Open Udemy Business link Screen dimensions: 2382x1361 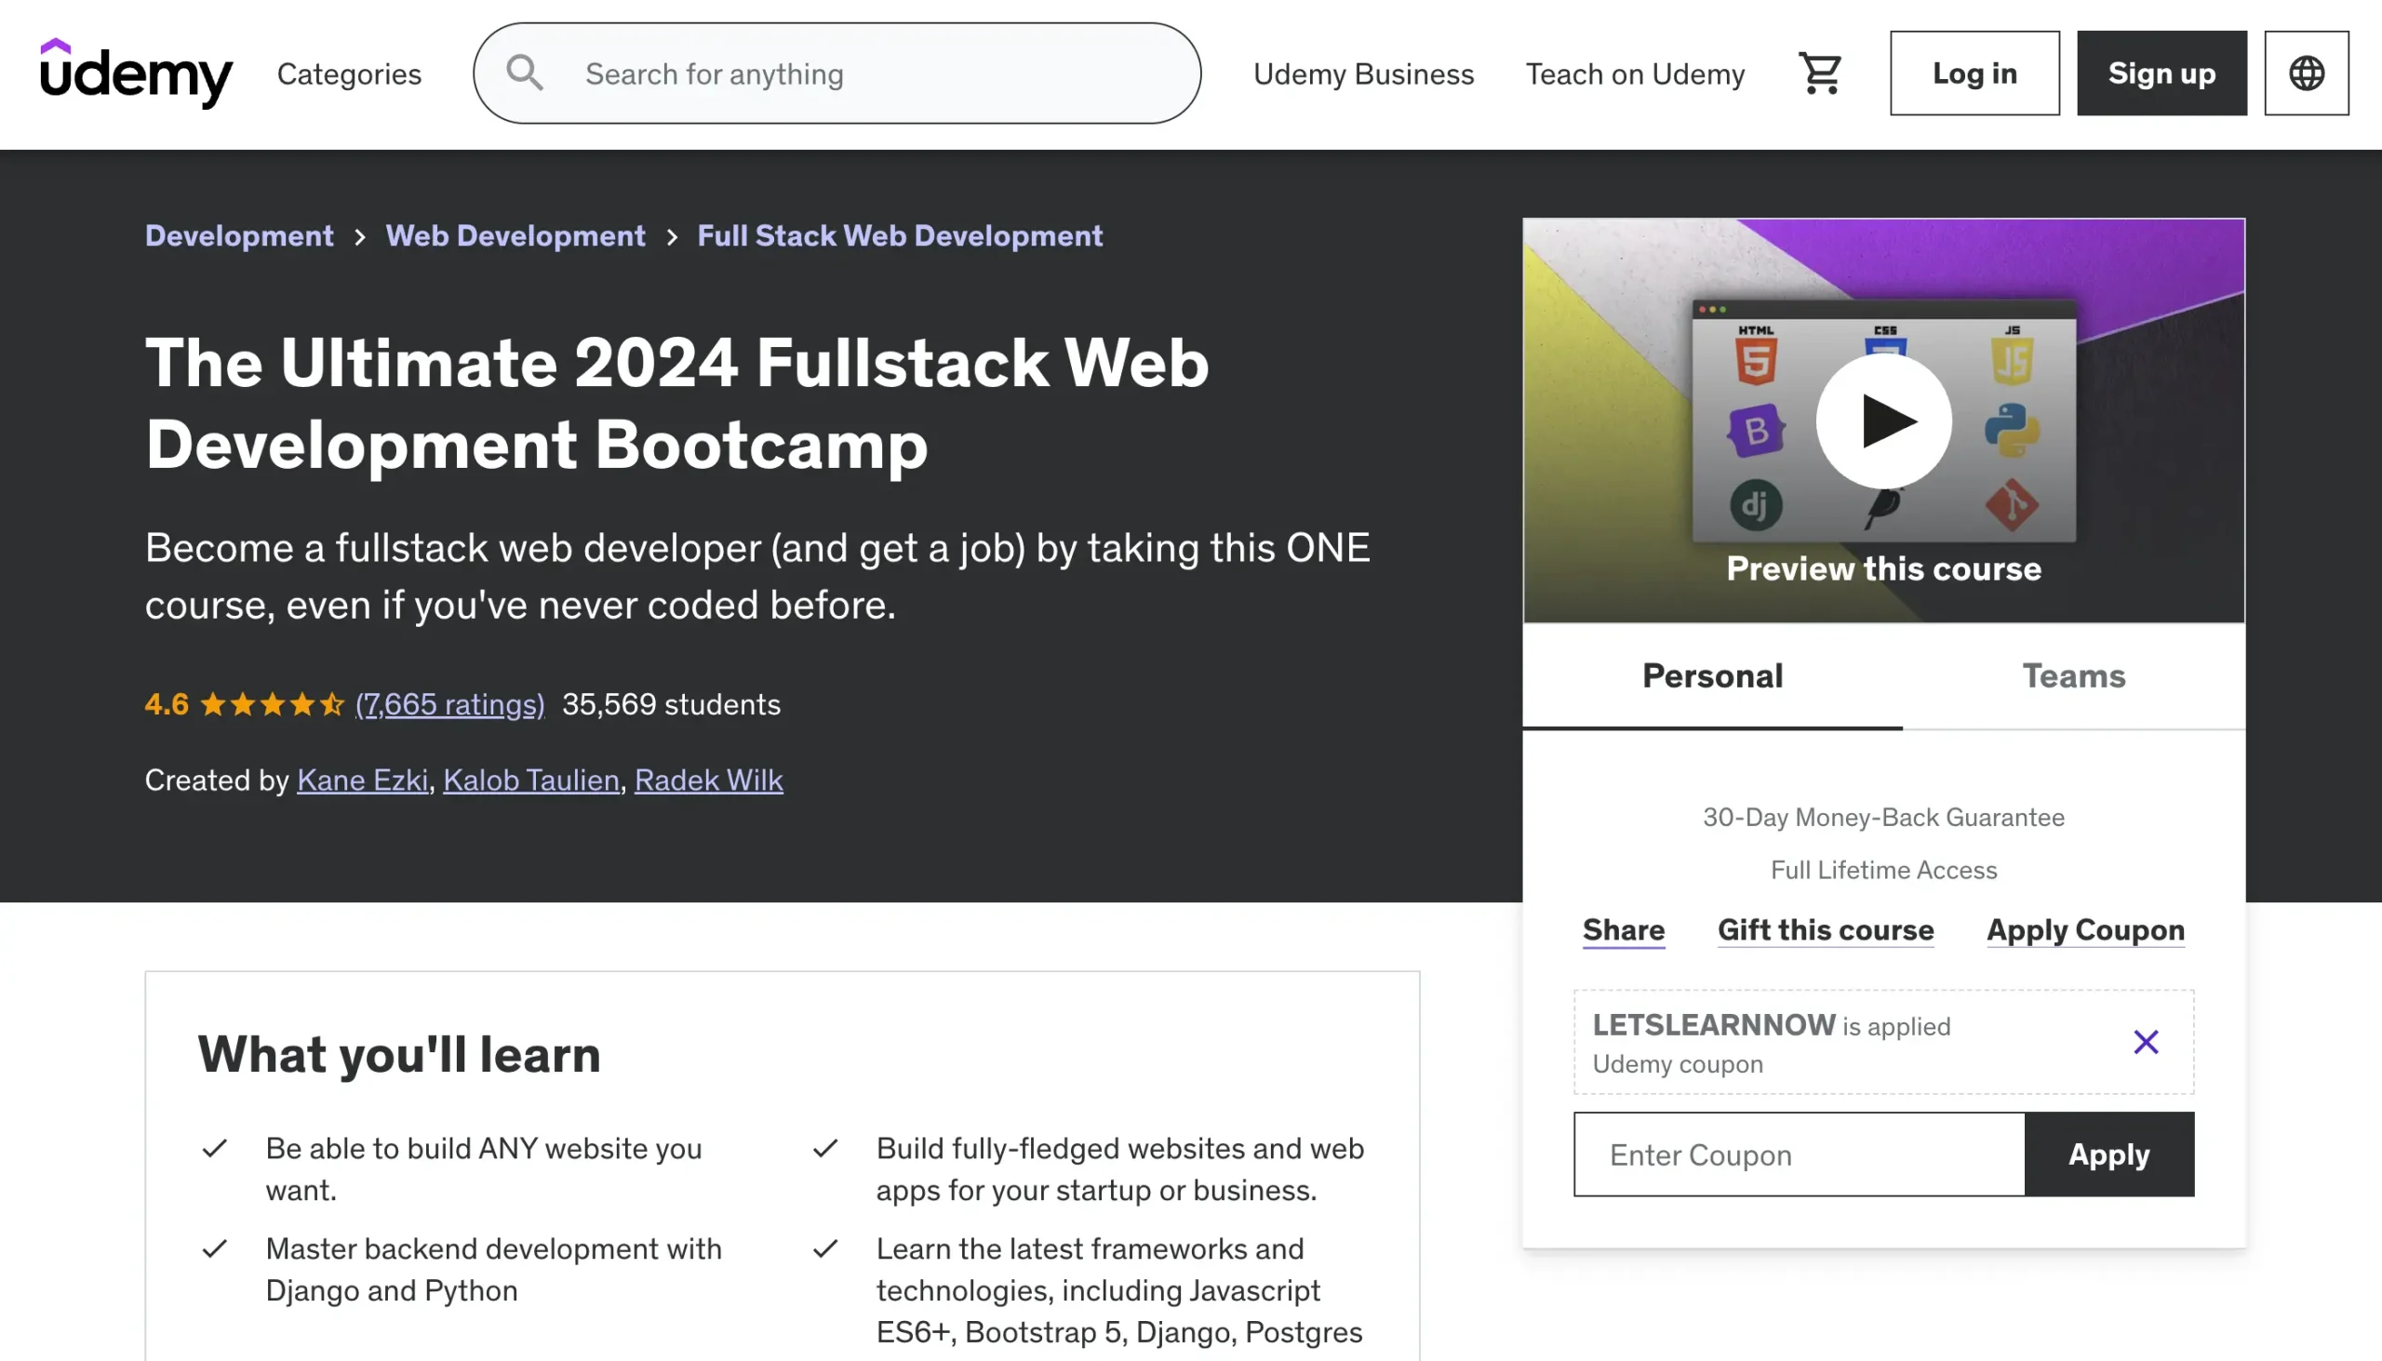point(1363,73)
